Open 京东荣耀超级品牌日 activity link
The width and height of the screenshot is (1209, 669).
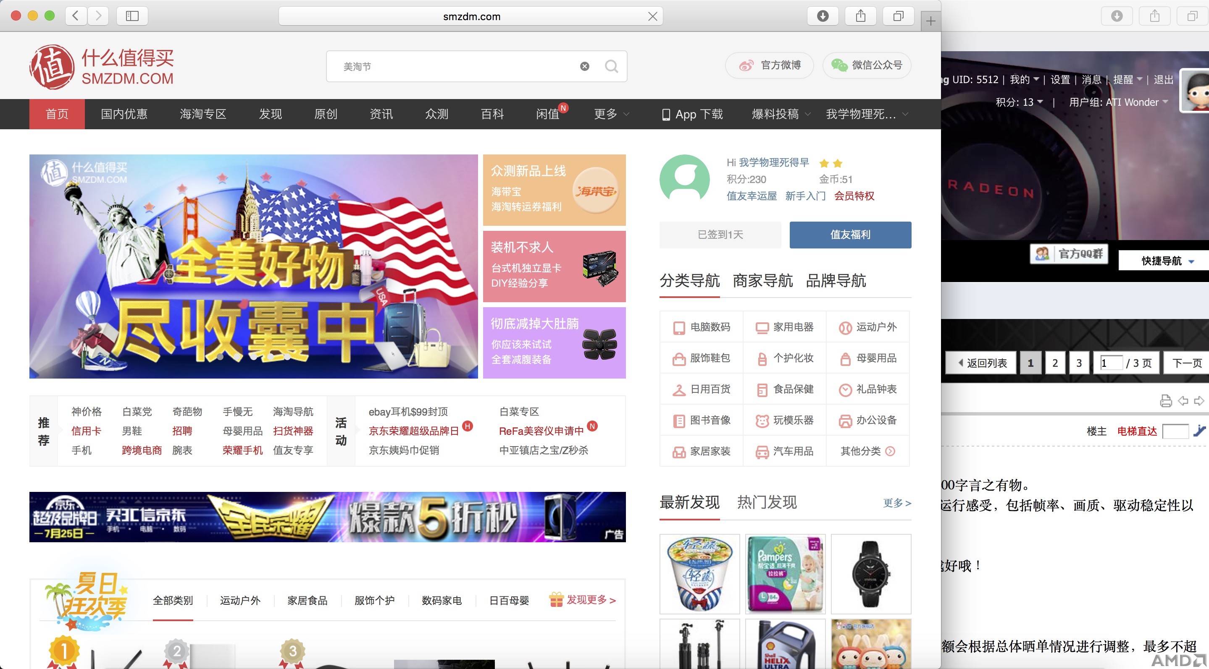click(413, 431)
